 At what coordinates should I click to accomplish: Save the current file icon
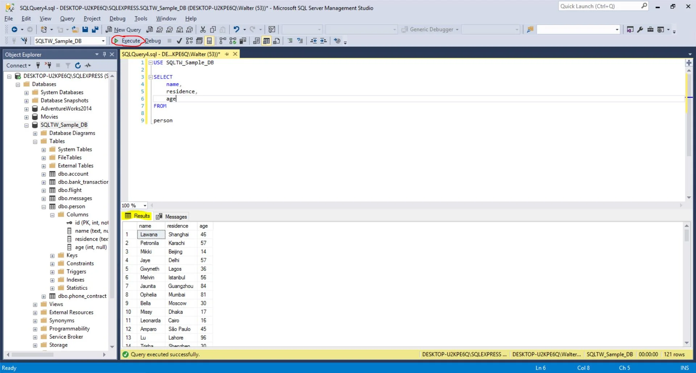pos(85,30)
